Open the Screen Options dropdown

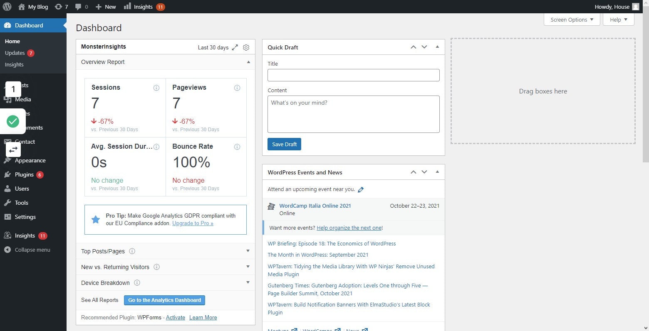[572, 20]
